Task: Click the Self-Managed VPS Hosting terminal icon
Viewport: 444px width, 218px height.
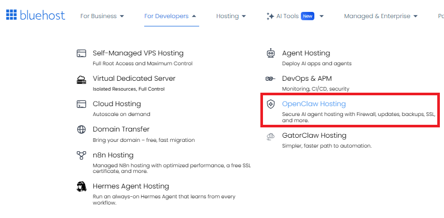Action: 81,53
